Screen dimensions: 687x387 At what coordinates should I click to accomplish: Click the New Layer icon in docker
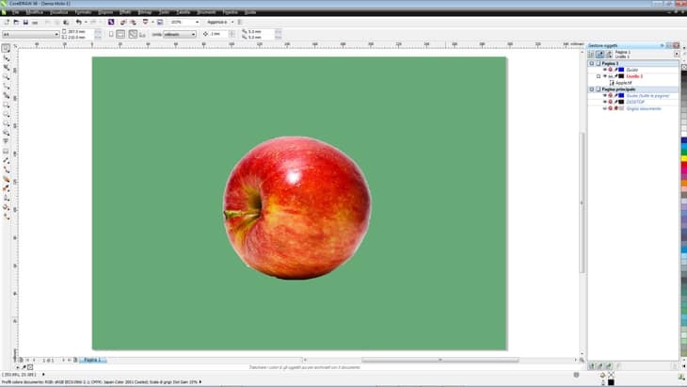pos(592,365)
